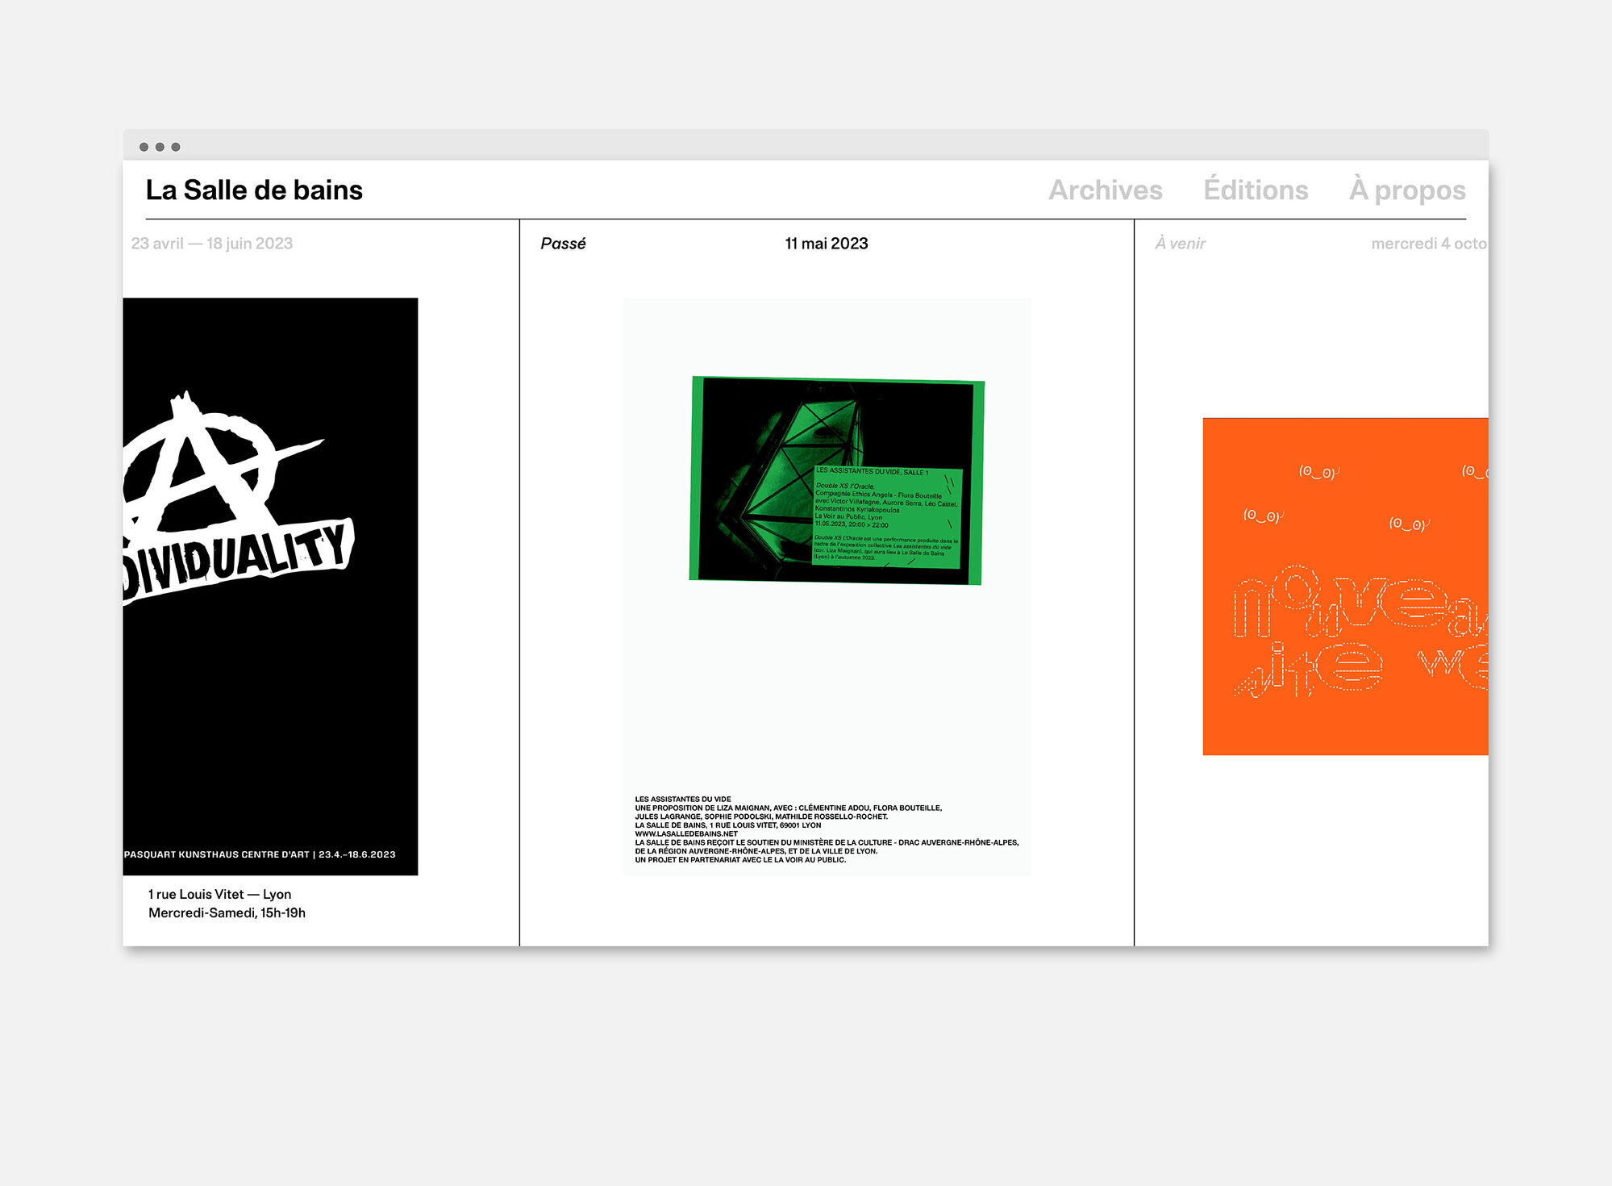
Task: Click the 23 avril — 18 juin 2023 dates
Action: [x=212, y=244]
